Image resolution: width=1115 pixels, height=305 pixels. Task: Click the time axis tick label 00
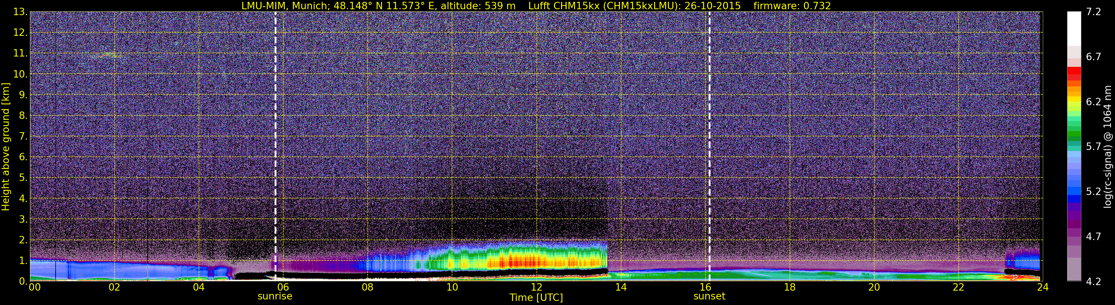[x=35, y=287]
